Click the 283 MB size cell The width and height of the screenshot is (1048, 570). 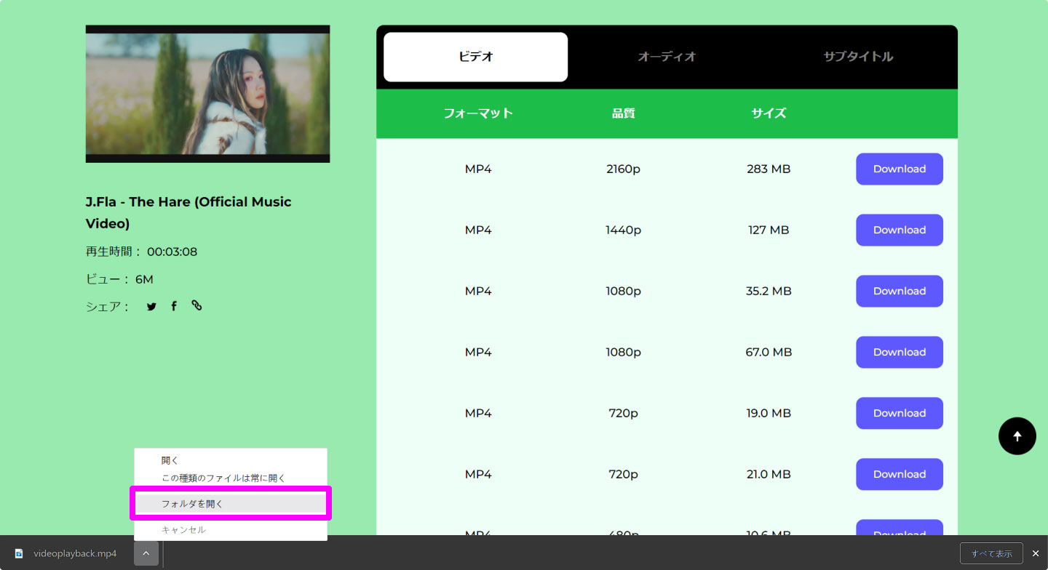769,169
